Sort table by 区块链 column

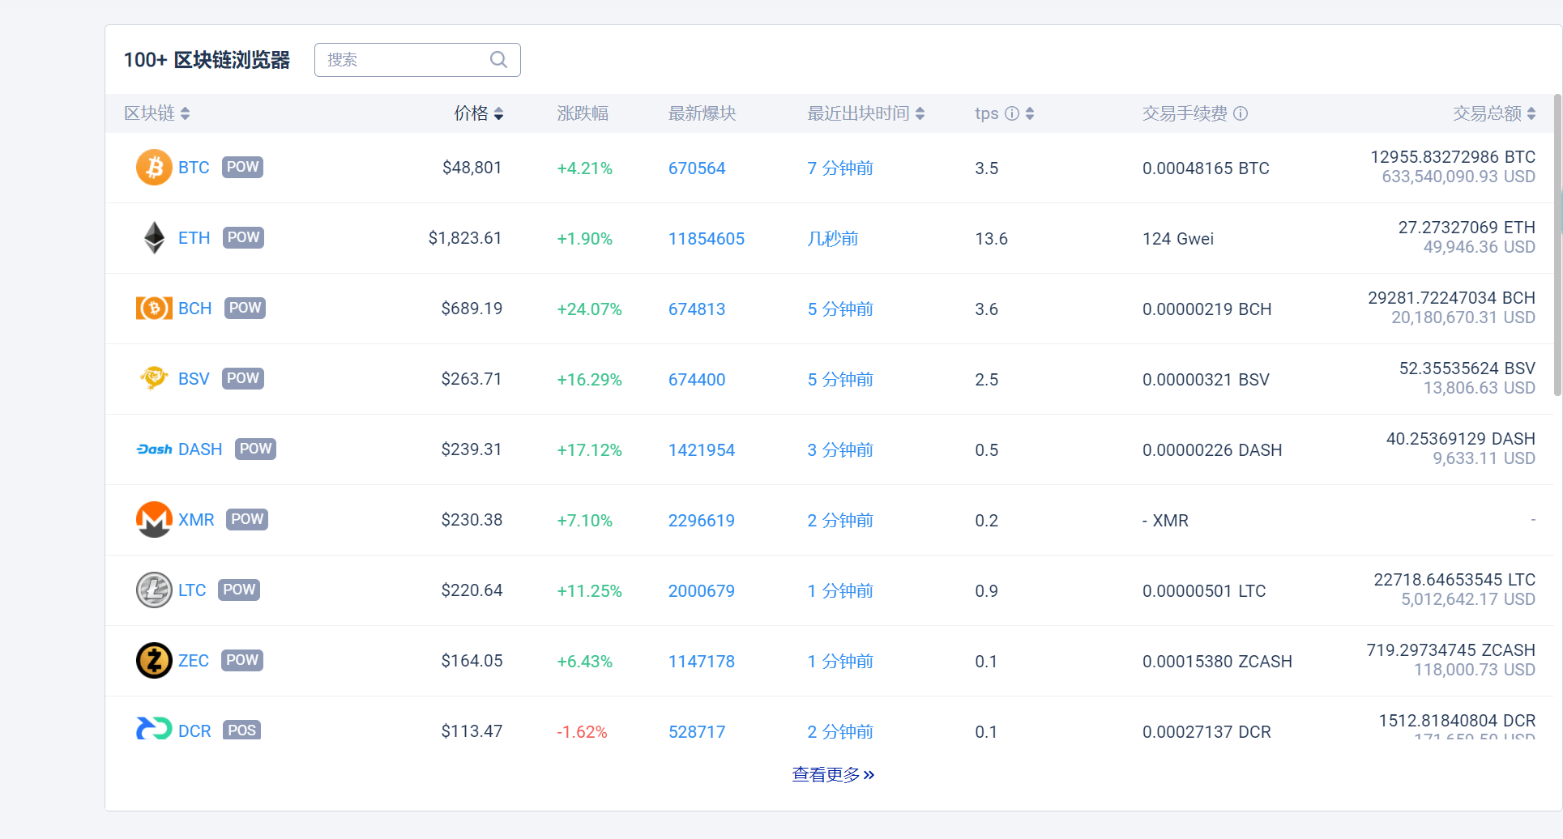185,113
